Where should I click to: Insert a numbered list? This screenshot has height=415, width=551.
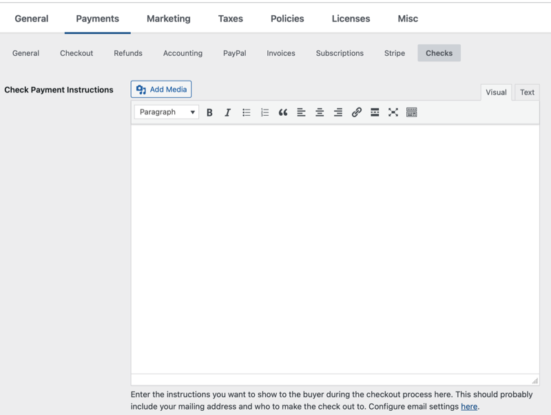tap(264, 112)
